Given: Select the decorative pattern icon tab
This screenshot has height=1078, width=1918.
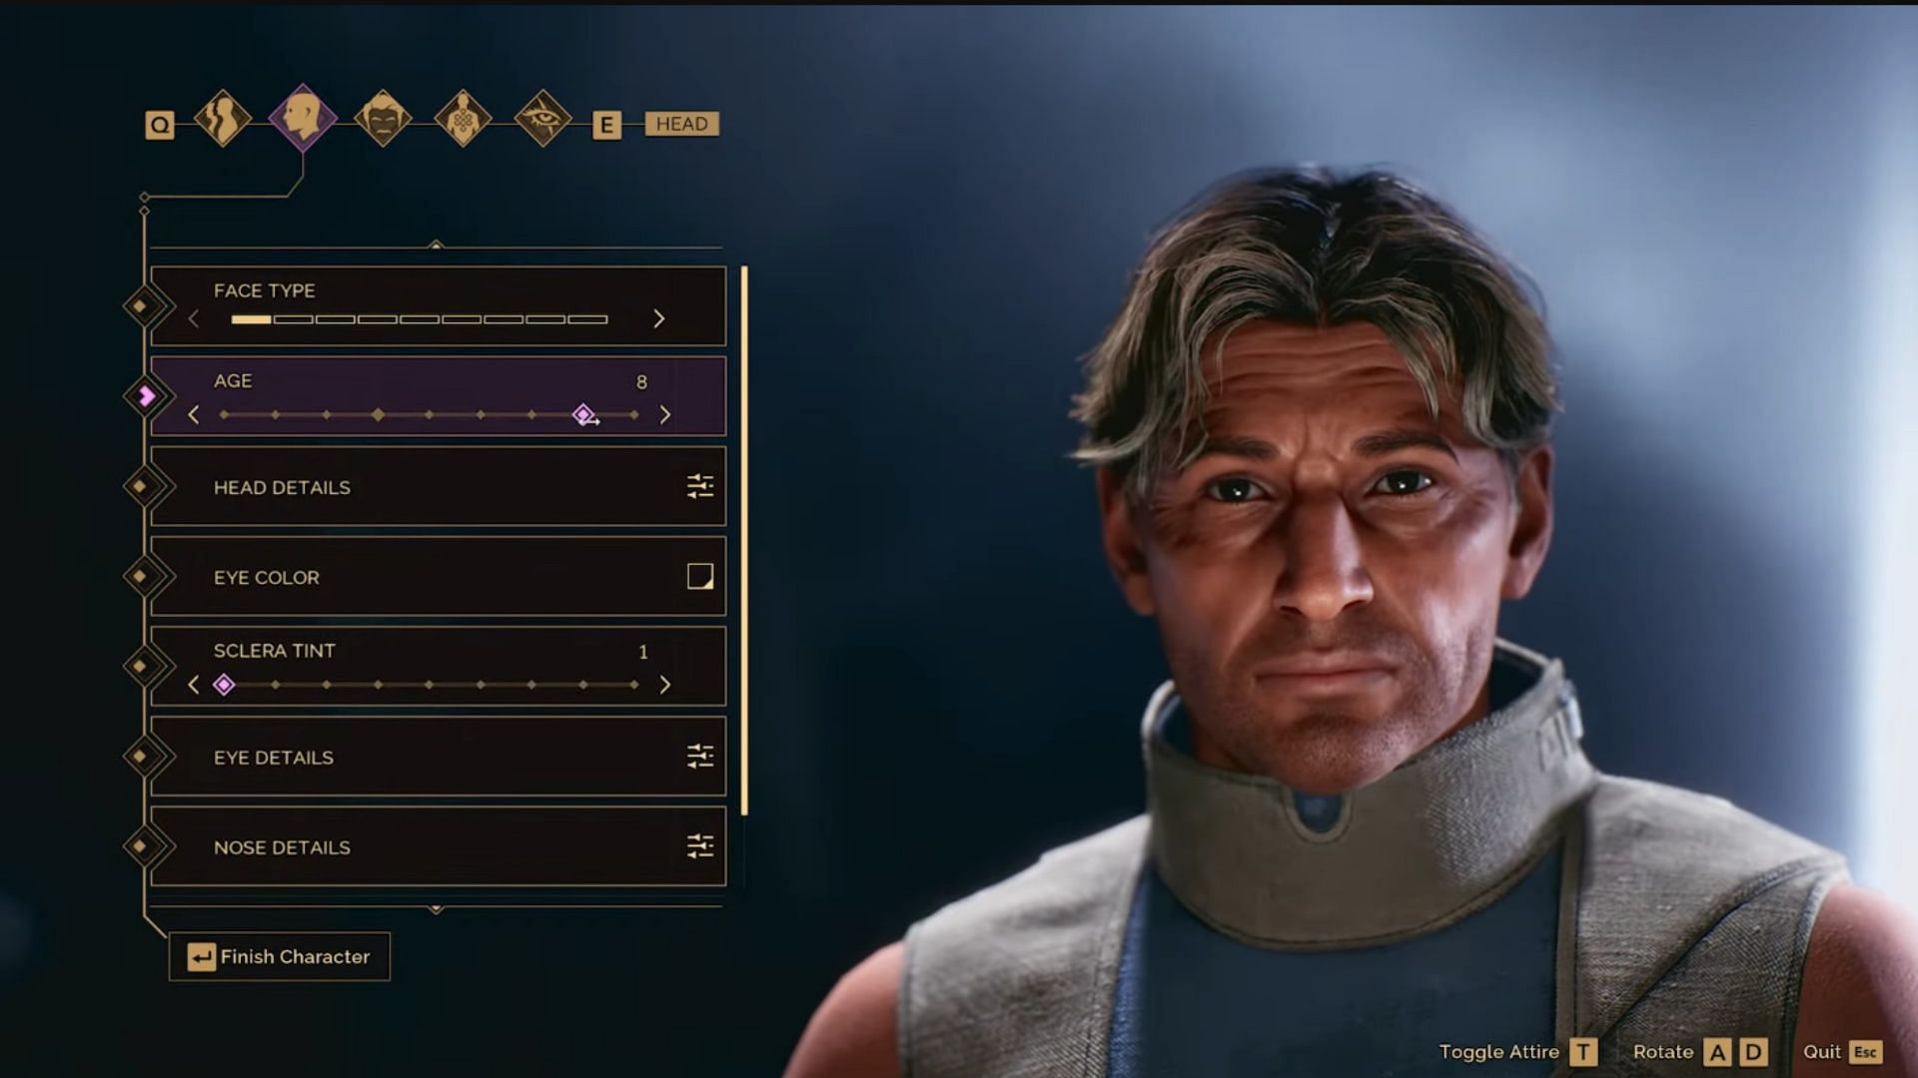Looking at the screenshot, I should tap(460, 123).
